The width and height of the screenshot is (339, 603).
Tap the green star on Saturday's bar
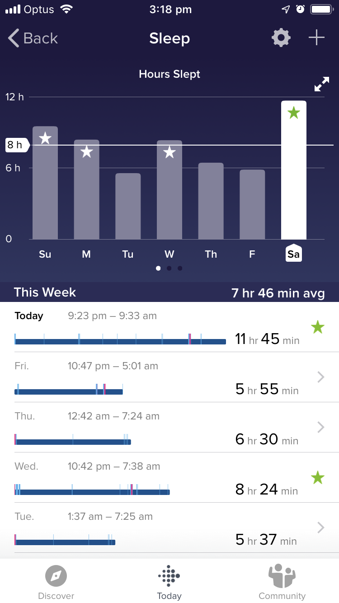[x=294, y=113]
